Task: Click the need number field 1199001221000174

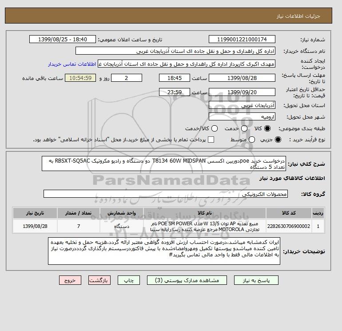Action: [x=242, y=39]
